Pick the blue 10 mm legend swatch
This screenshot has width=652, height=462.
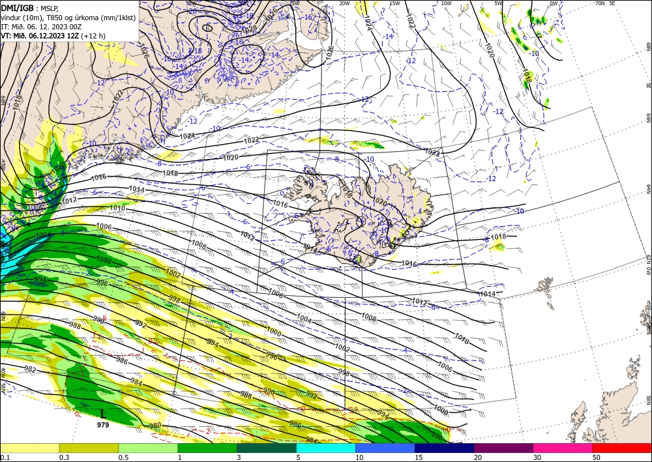[385, 448]
